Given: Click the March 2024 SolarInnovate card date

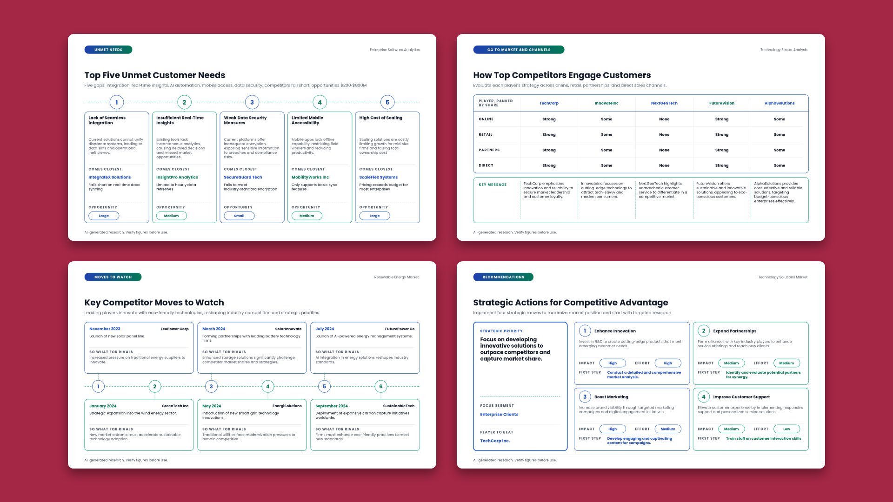Looking at the screenshot, I should pos(213,329).
